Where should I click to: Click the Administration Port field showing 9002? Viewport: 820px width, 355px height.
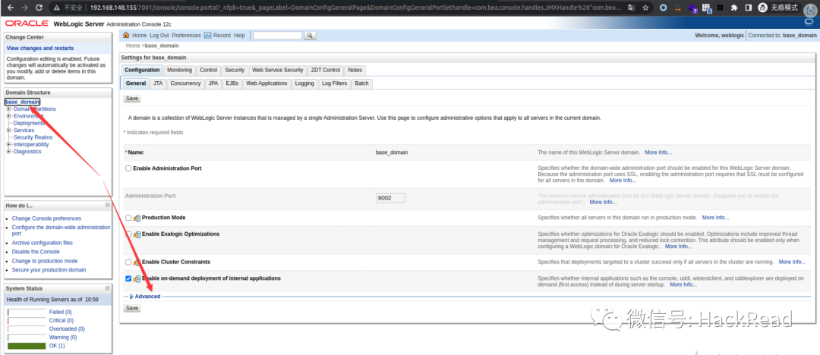391,198
